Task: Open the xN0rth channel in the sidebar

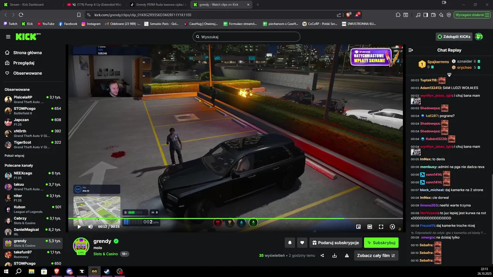Action: tap(33, 133)
